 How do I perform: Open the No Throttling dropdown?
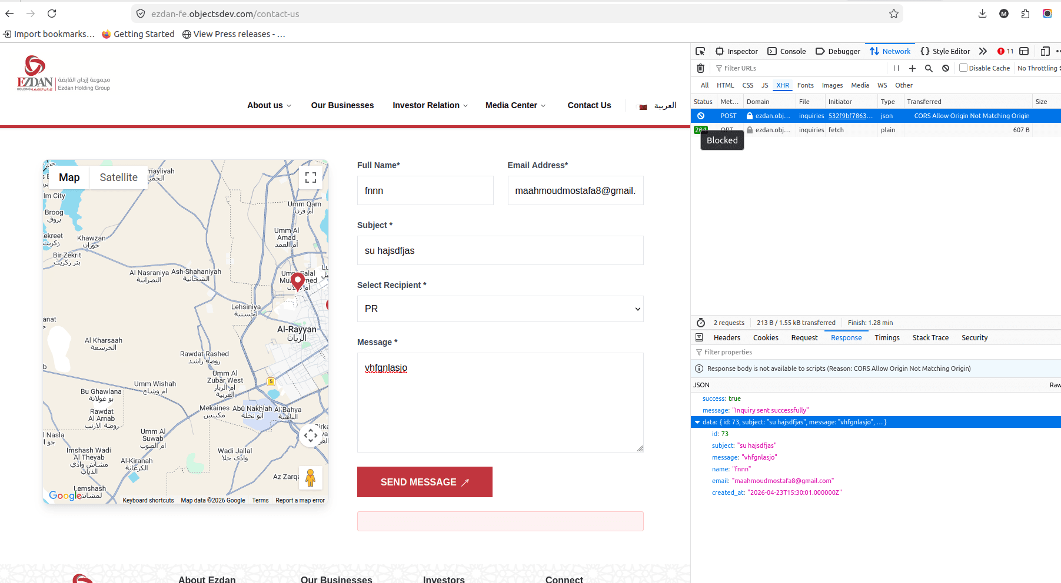tap(1039, 68)
